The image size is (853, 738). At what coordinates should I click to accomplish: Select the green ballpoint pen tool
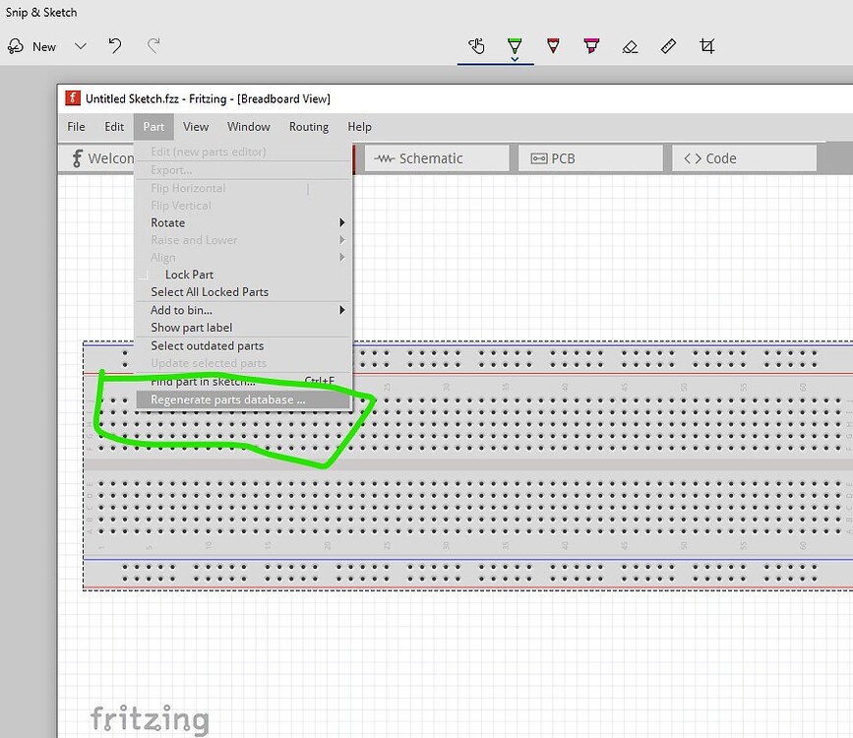pos(515,45)
